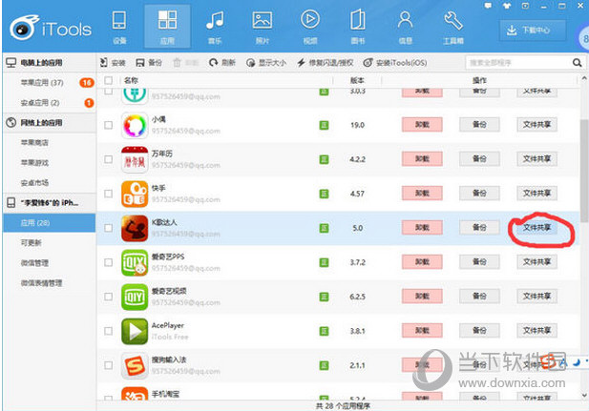Open the 设备 (Device) section
This screenshot has width=589, height=411.
coord(119,28)
